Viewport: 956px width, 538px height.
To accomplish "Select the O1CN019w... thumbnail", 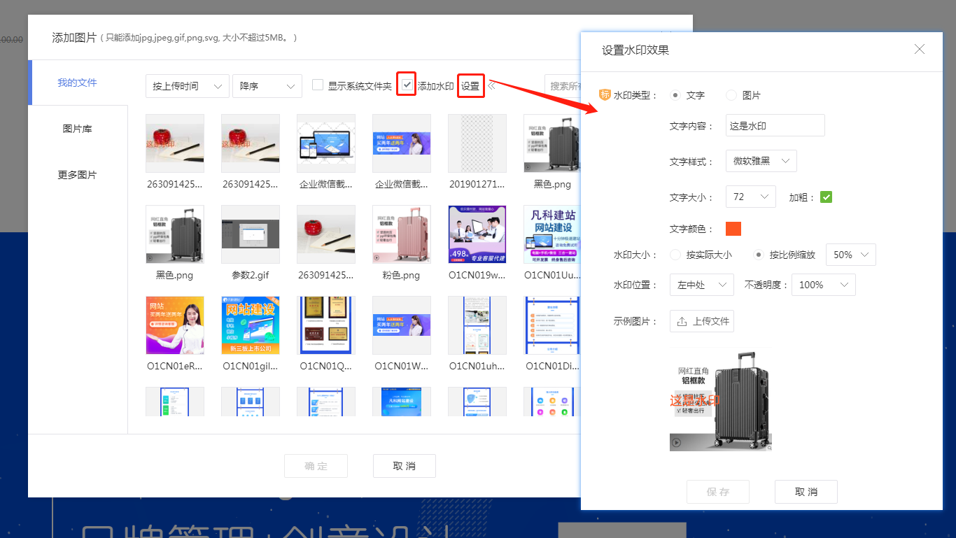I will click(477, 234).
